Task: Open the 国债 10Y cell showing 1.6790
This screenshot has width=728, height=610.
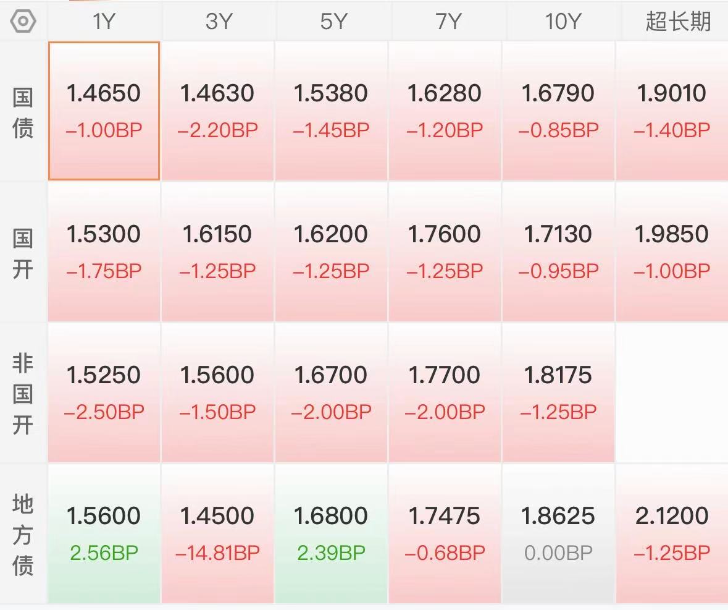Action: coord(558,111)
